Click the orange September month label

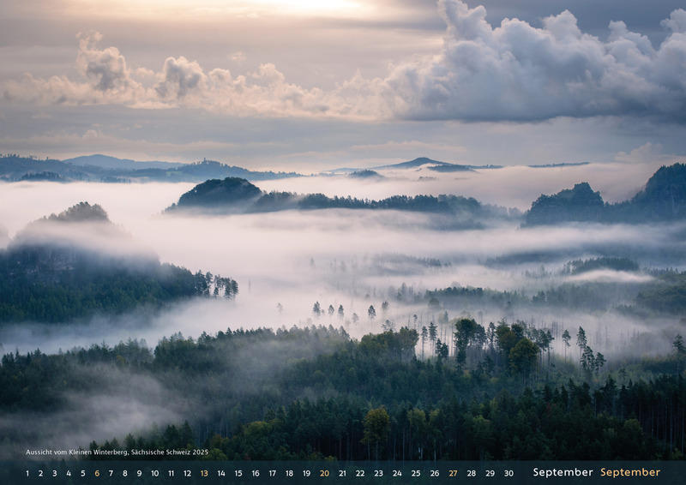click(x=630, y=472)
